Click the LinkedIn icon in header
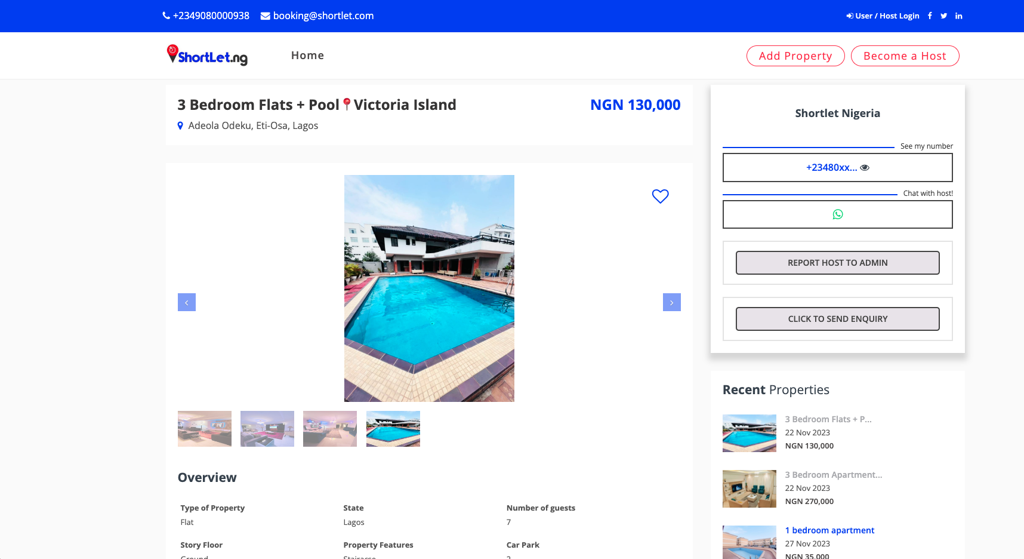Viewport: 1024px width, 559px height. 958,16
